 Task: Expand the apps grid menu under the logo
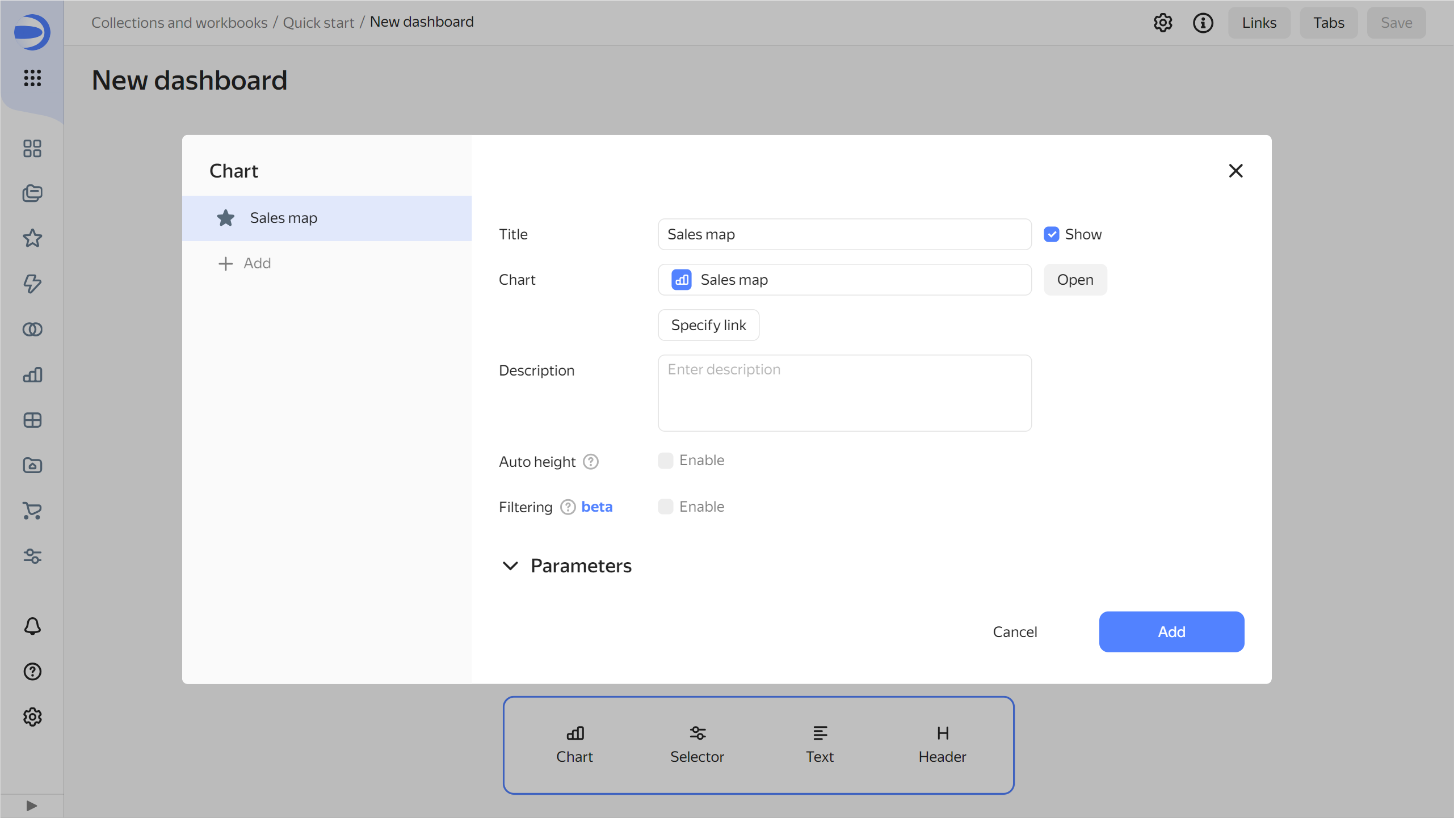point(32,79)
